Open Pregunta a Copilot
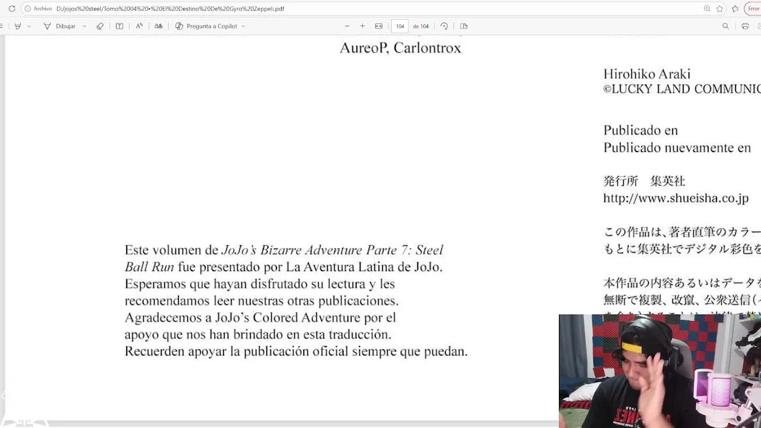Viewport: 761px width, 428px height. 206,26
